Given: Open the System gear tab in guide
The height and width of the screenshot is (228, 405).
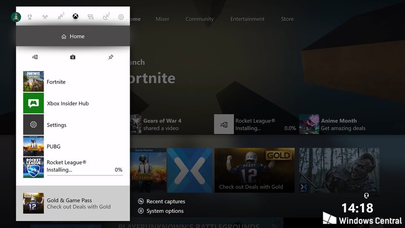Looking at the screenshot, I should 121,17.
